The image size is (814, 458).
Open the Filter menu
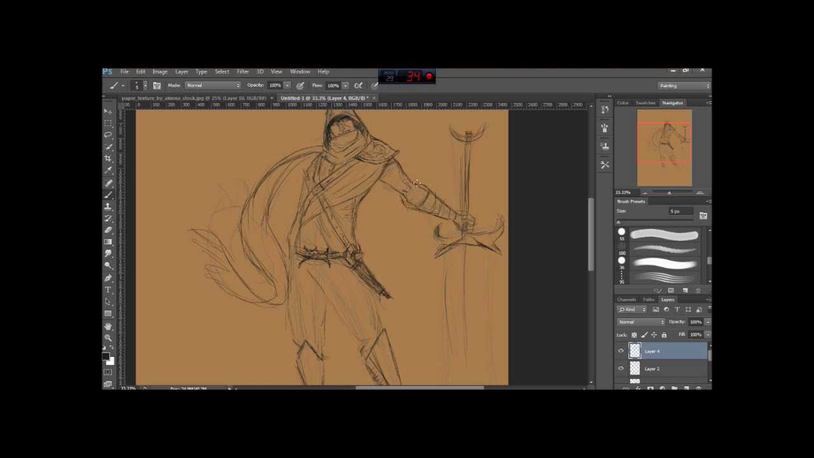[243, 72]
